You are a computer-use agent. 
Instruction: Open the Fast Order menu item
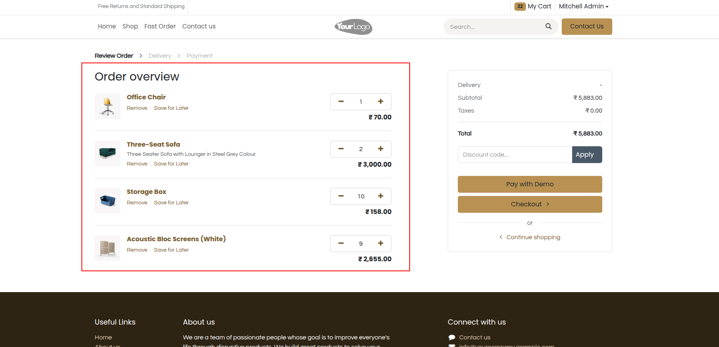pyautogui.click(x=160, y=26)
